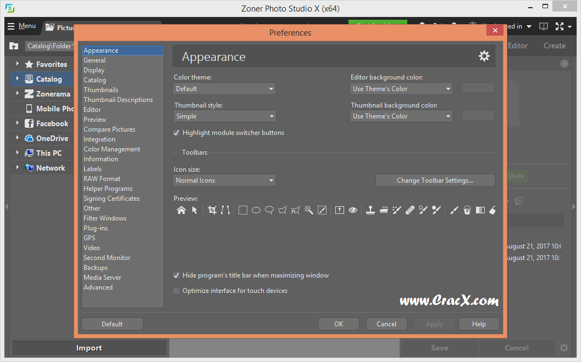This screenshot has height=362, width=581.
Task: Click the Zoner app icon in title bar
Action: point(10,8)
